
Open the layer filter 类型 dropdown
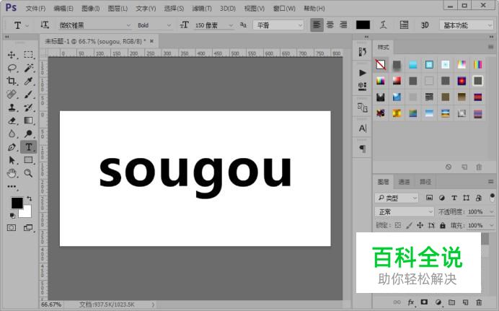click(396, 198)
